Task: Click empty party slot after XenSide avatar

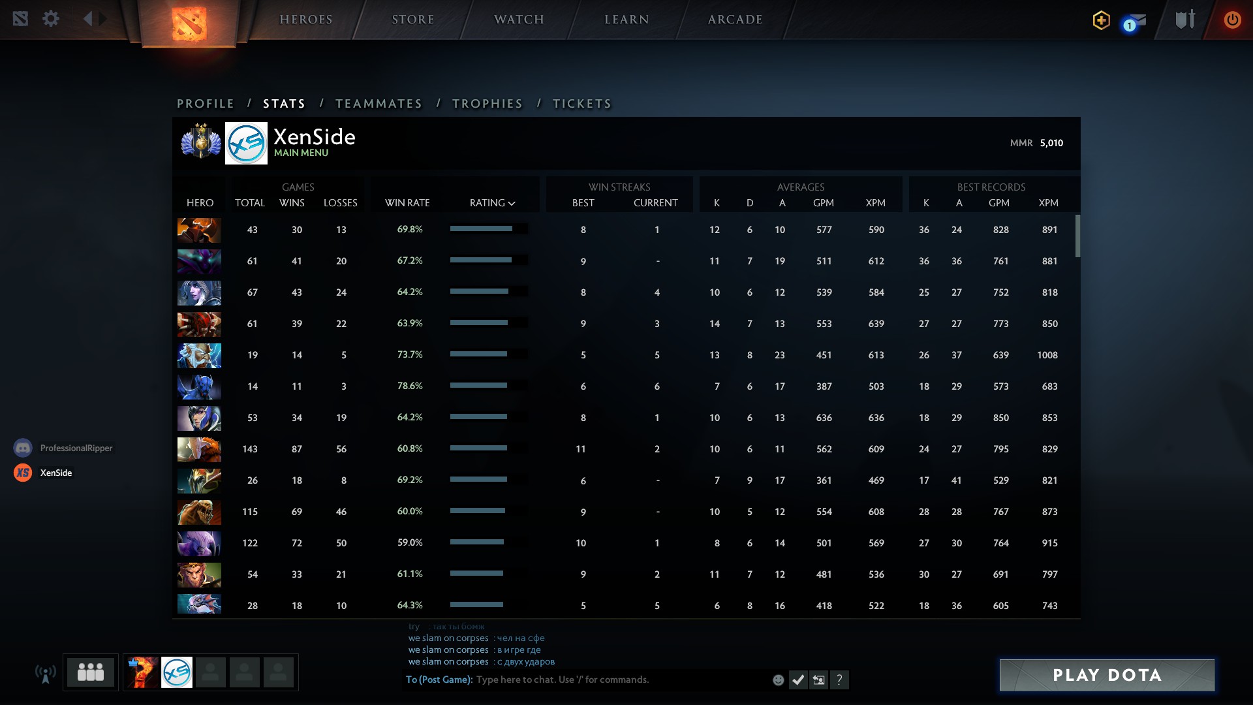Action: (211, 672)
